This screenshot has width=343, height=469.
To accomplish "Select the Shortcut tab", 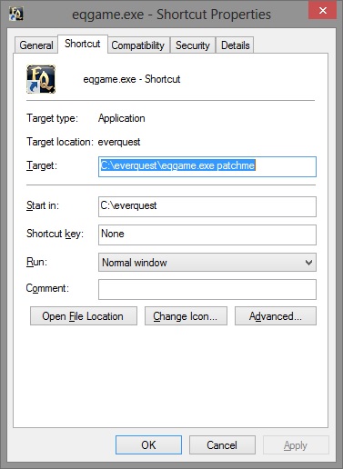I will pyautogui.click(x=83, y=44).
